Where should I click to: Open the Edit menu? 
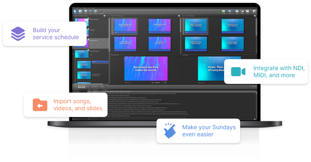77,8
